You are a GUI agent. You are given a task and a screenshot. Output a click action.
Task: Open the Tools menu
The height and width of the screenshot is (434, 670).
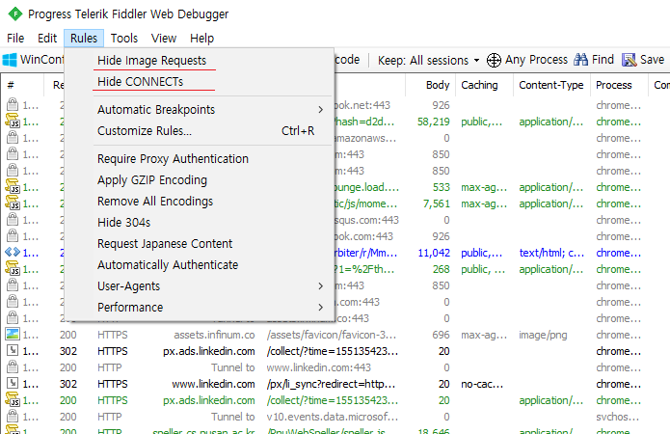(x=124, y=38)
